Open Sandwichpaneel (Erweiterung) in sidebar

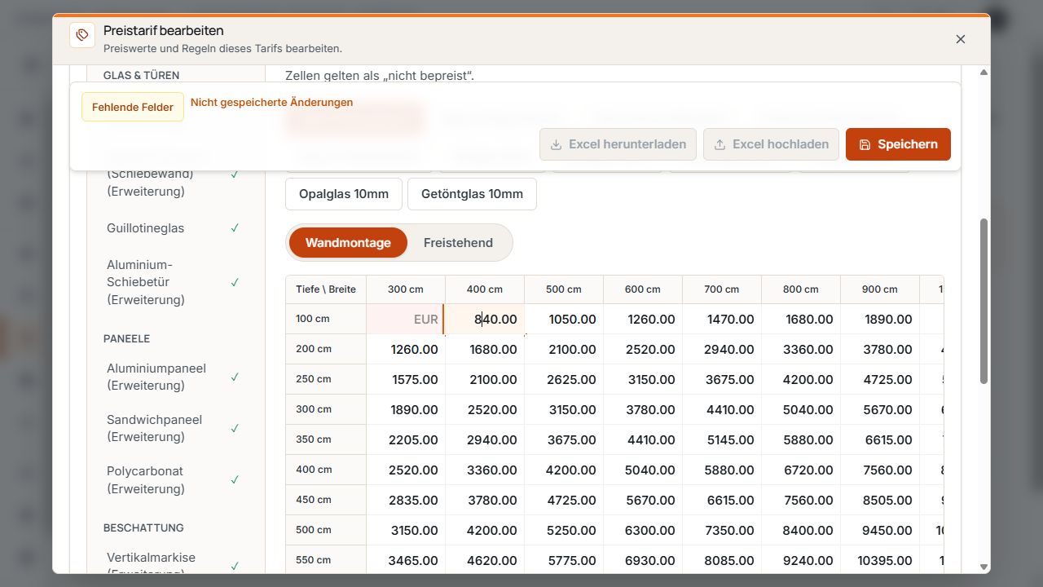pyautogui.click(x=173, y=428)
